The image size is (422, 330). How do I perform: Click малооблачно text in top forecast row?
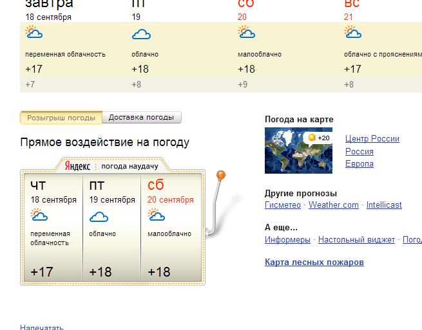tap(260, 54)
